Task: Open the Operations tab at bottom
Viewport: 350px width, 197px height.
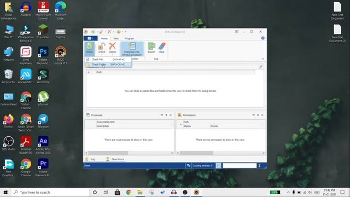Action: coord(115,159)
